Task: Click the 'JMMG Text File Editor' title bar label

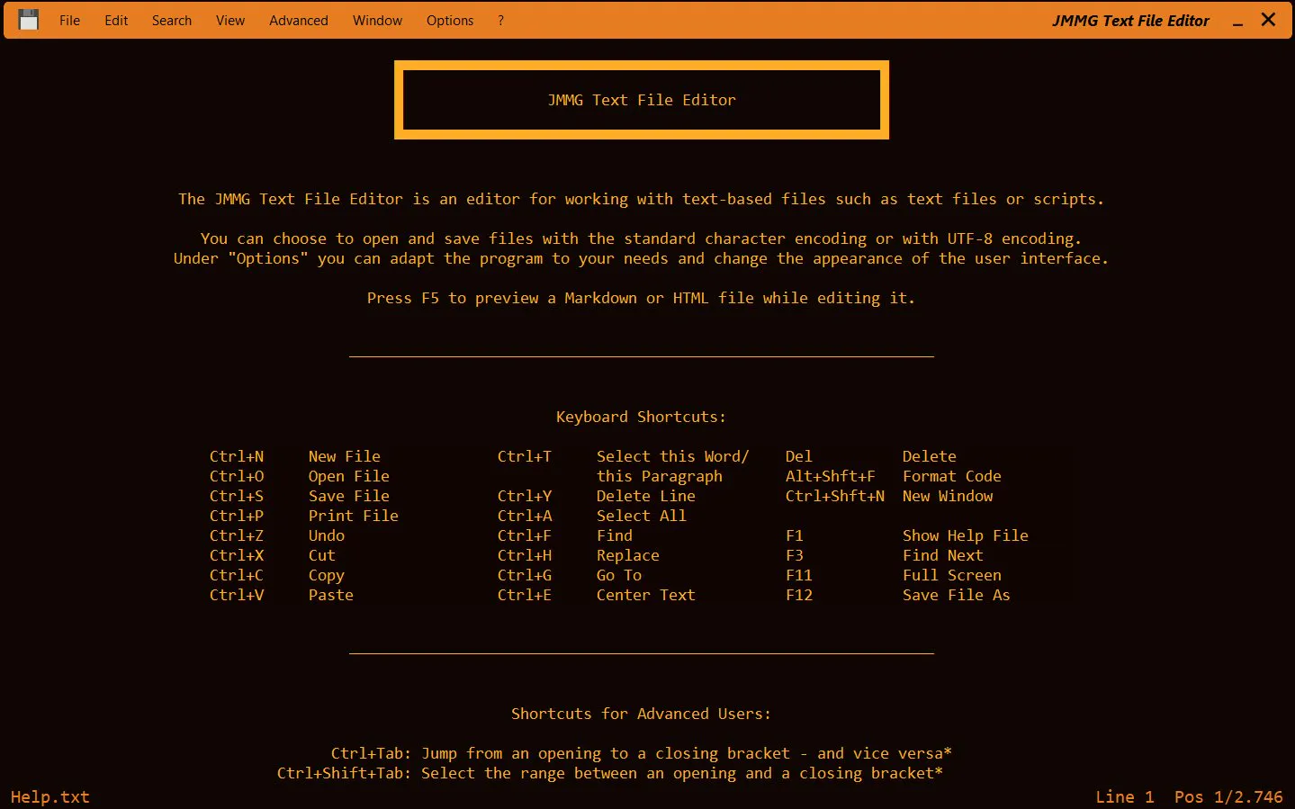Action: 1130,21
